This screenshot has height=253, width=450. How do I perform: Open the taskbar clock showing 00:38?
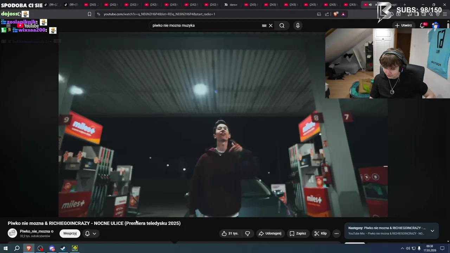click(x=430, y=248)
